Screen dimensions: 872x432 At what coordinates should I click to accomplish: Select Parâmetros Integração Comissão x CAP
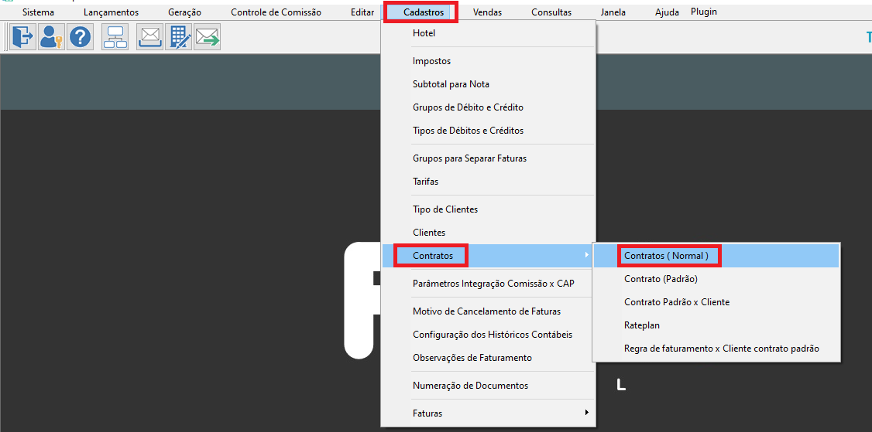pos(488,283)
